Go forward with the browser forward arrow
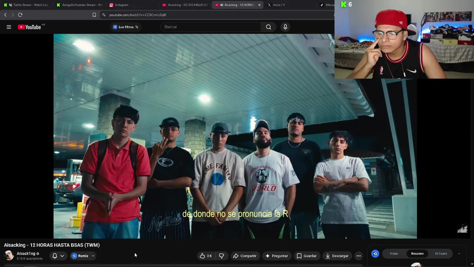The width and height of the screenshot is (474, 267). (12, 15)
